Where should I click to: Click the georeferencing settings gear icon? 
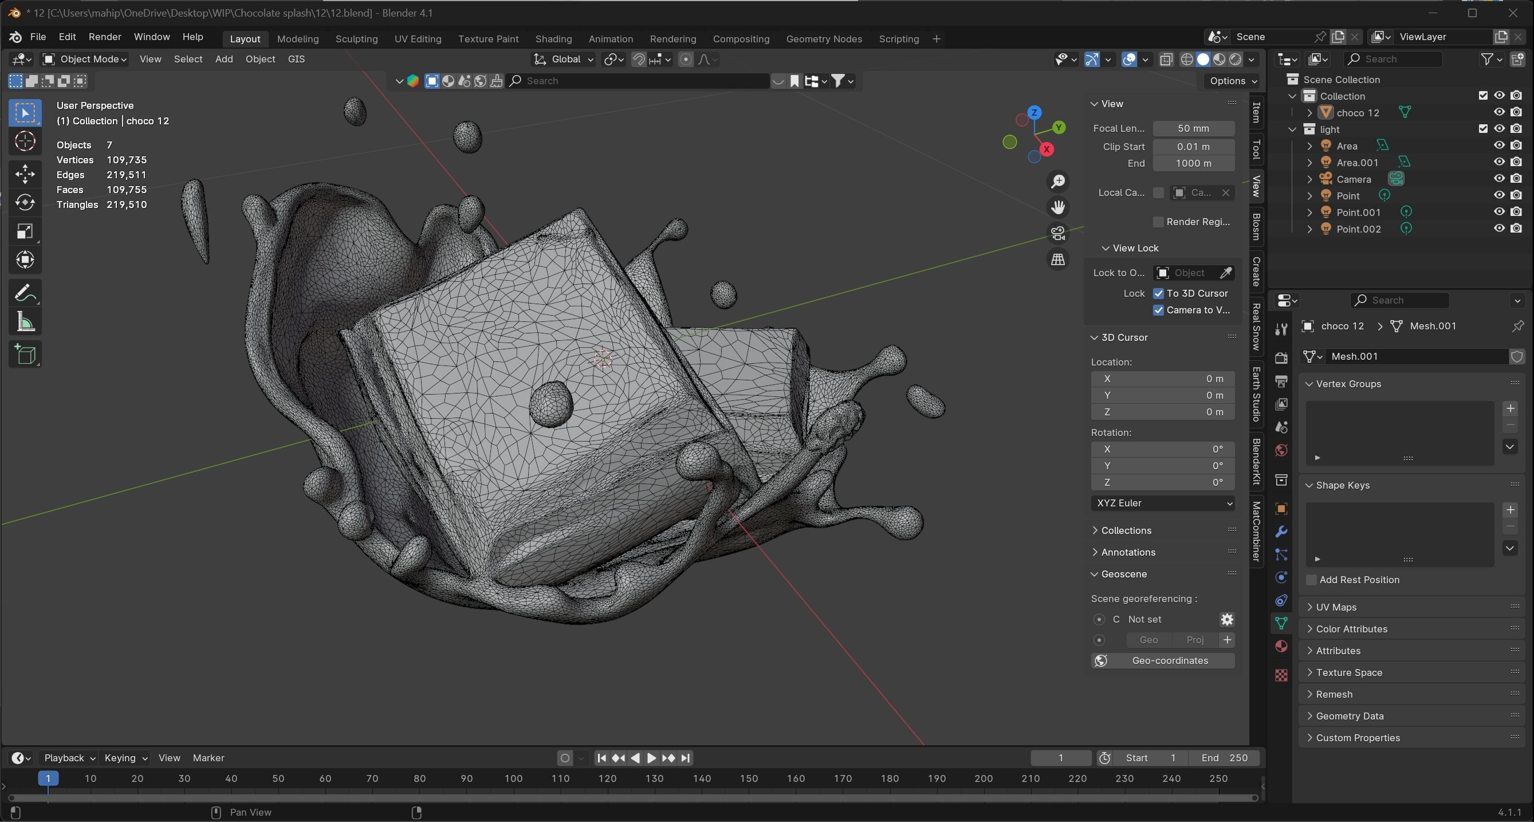[1227, 619]
